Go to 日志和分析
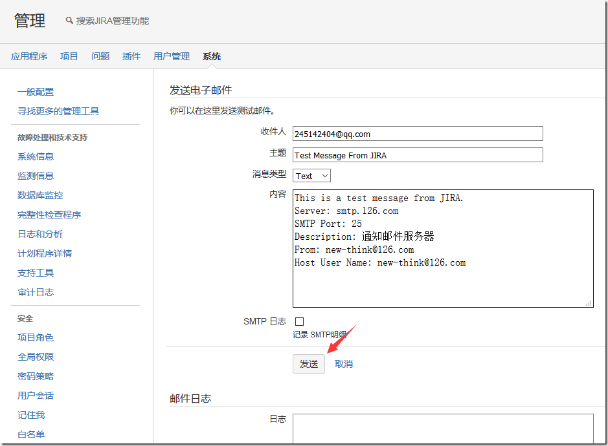This screenshot has height=446, width=608. tap(40, 234)
